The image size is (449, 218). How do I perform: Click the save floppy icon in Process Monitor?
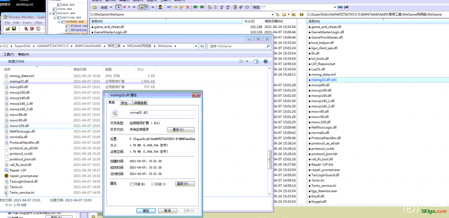click(14, 28)
